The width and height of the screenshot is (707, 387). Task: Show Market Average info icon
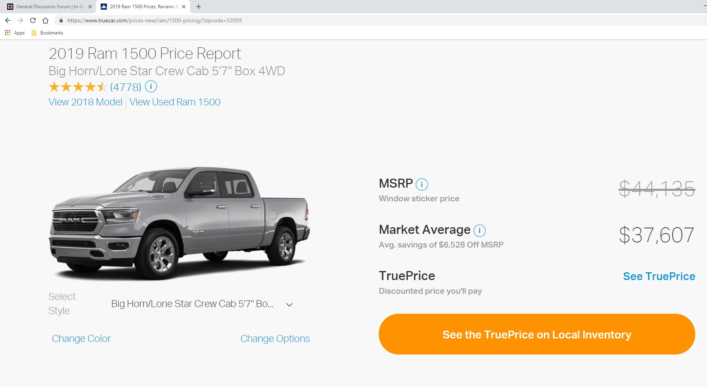(479, 230)
